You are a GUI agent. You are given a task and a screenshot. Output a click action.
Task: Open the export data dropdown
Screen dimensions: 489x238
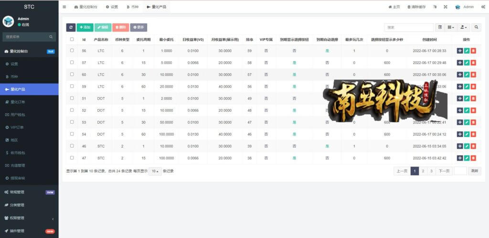464,27
